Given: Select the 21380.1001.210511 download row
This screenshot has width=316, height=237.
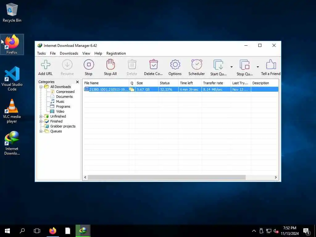Looking at the screenshot, I should [181, 89].
